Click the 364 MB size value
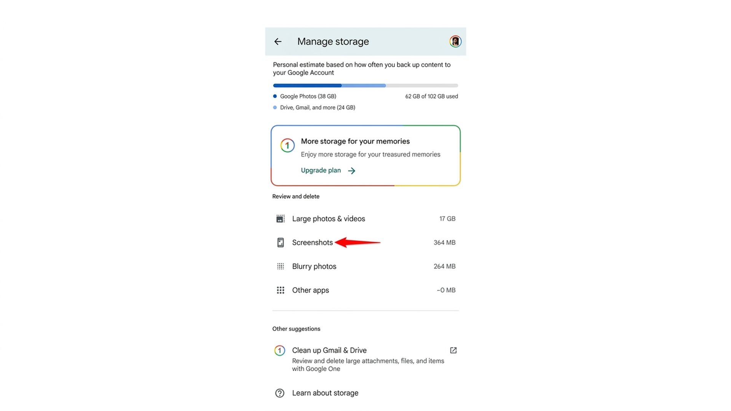This screenshot has height=411, width=731. pos(444,242)
